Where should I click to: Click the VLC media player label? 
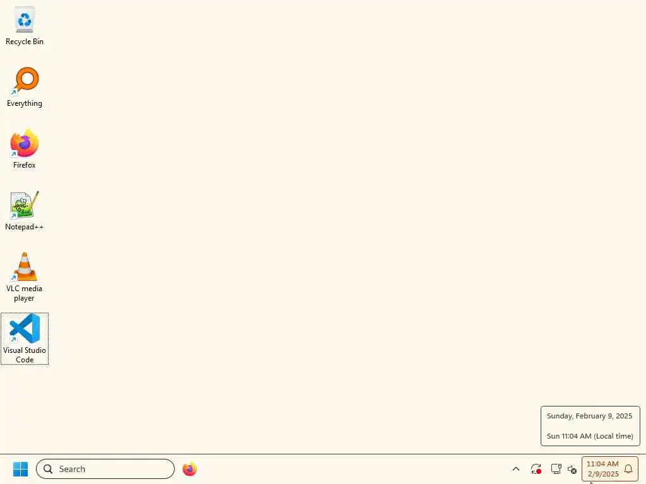(25, 293)
